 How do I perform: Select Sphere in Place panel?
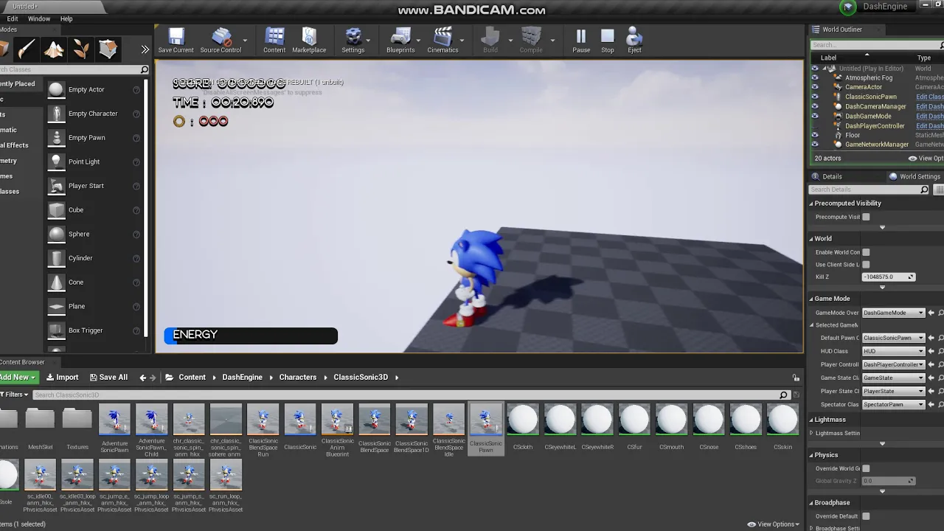coord(94,234)
